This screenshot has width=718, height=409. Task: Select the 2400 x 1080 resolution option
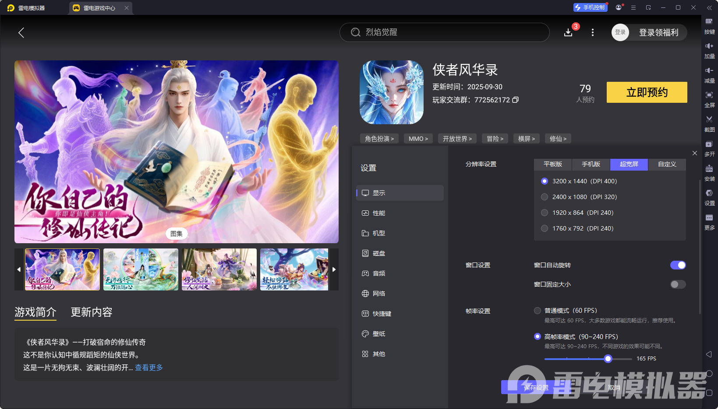(x=545, y=197)
